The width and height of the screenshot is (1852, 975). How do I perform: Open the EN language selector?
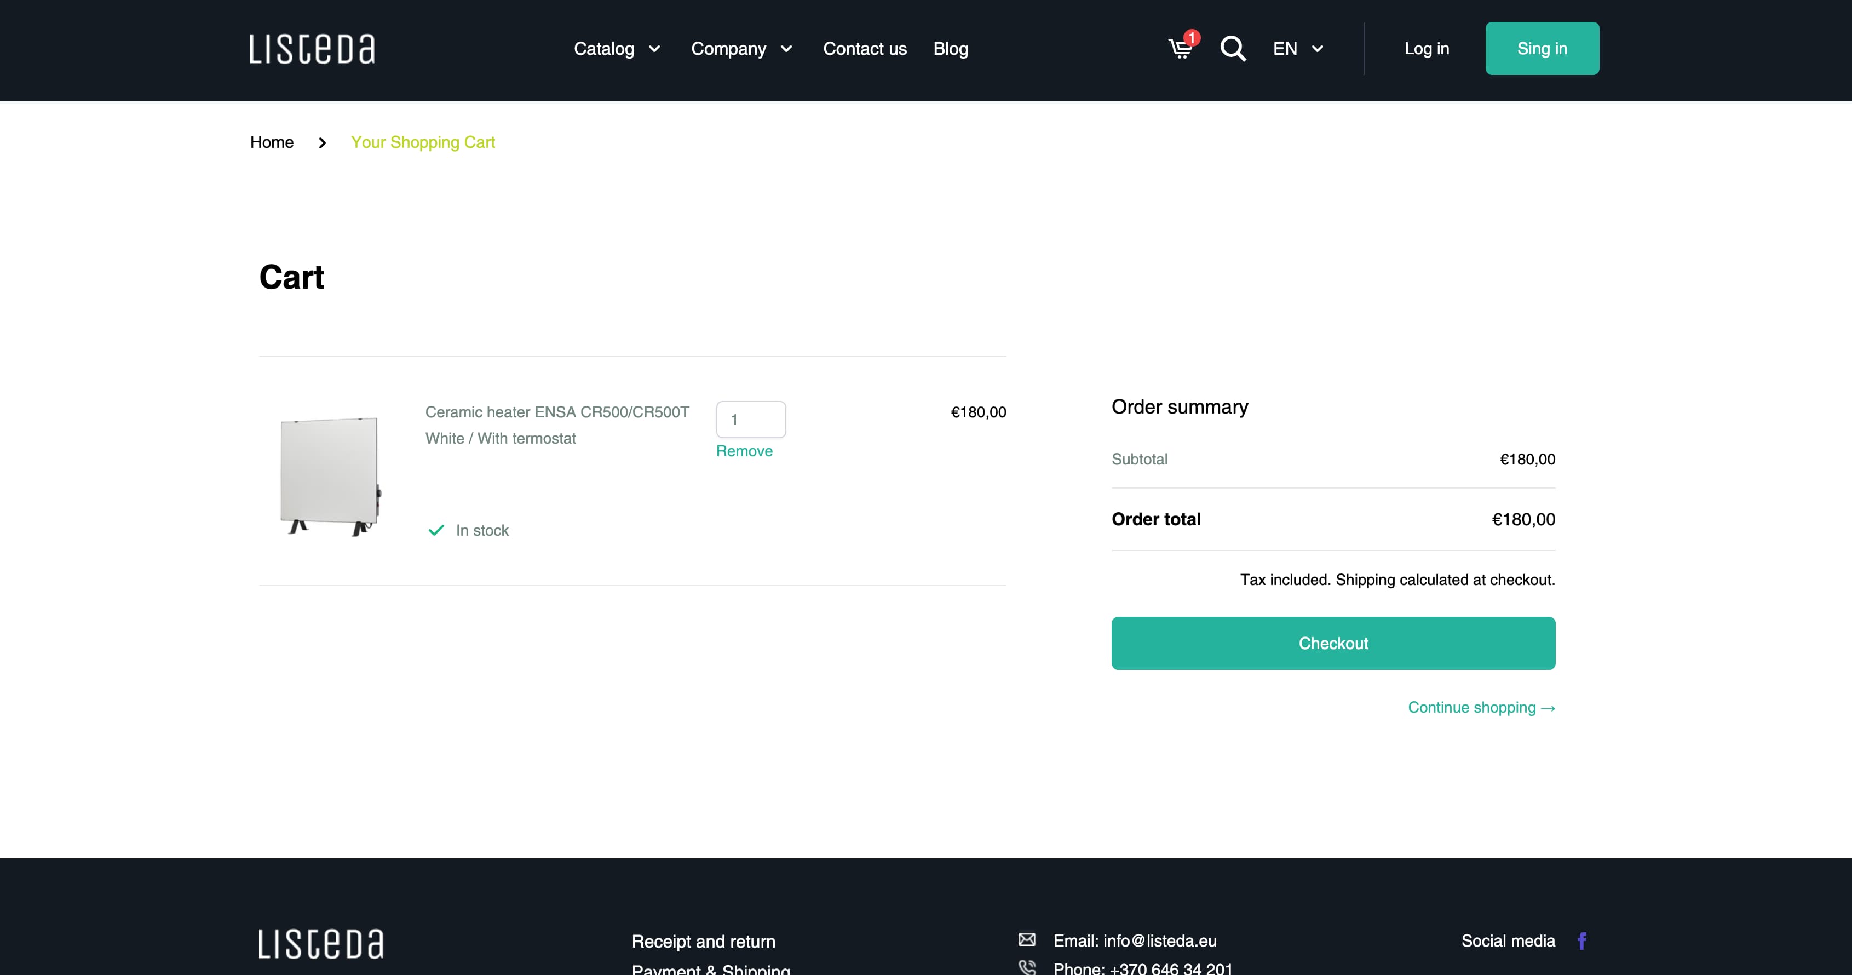1298,49
